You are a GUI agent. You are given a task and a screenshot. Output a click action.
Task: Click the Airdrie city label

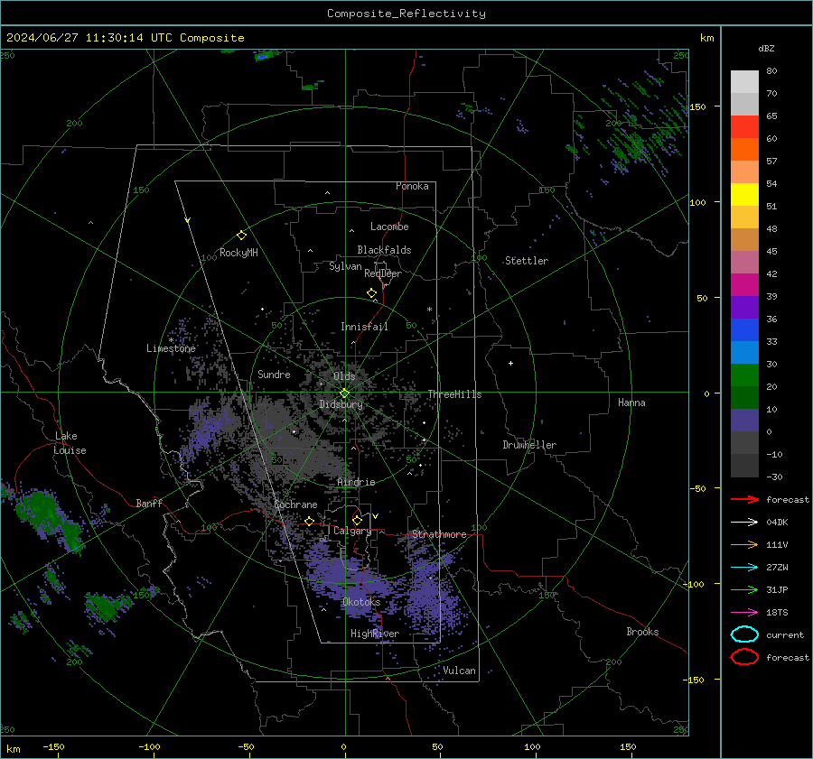point(356,482)
